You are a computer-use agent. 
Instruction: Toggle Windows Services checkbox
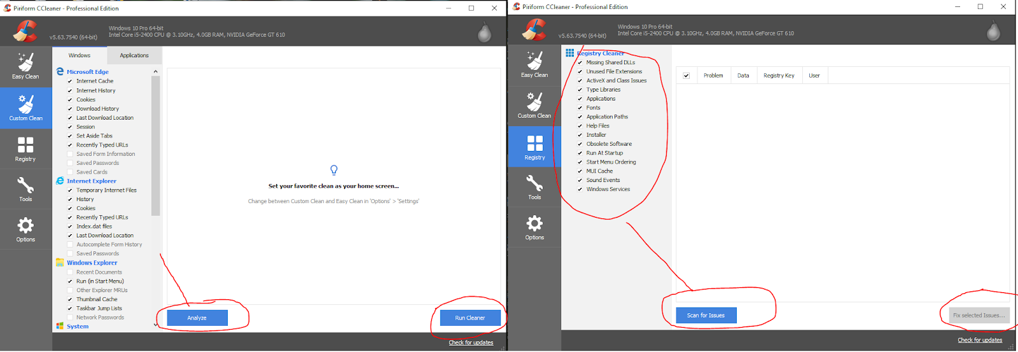pos(580,190)
